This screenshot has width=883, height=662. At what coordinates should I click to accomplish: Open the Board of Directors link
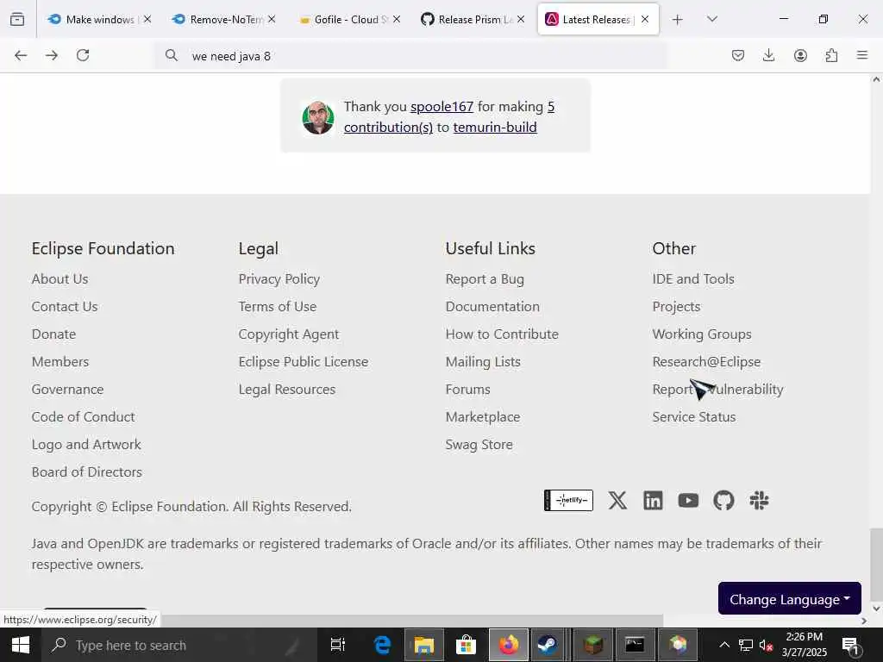(x=87, y=472)
